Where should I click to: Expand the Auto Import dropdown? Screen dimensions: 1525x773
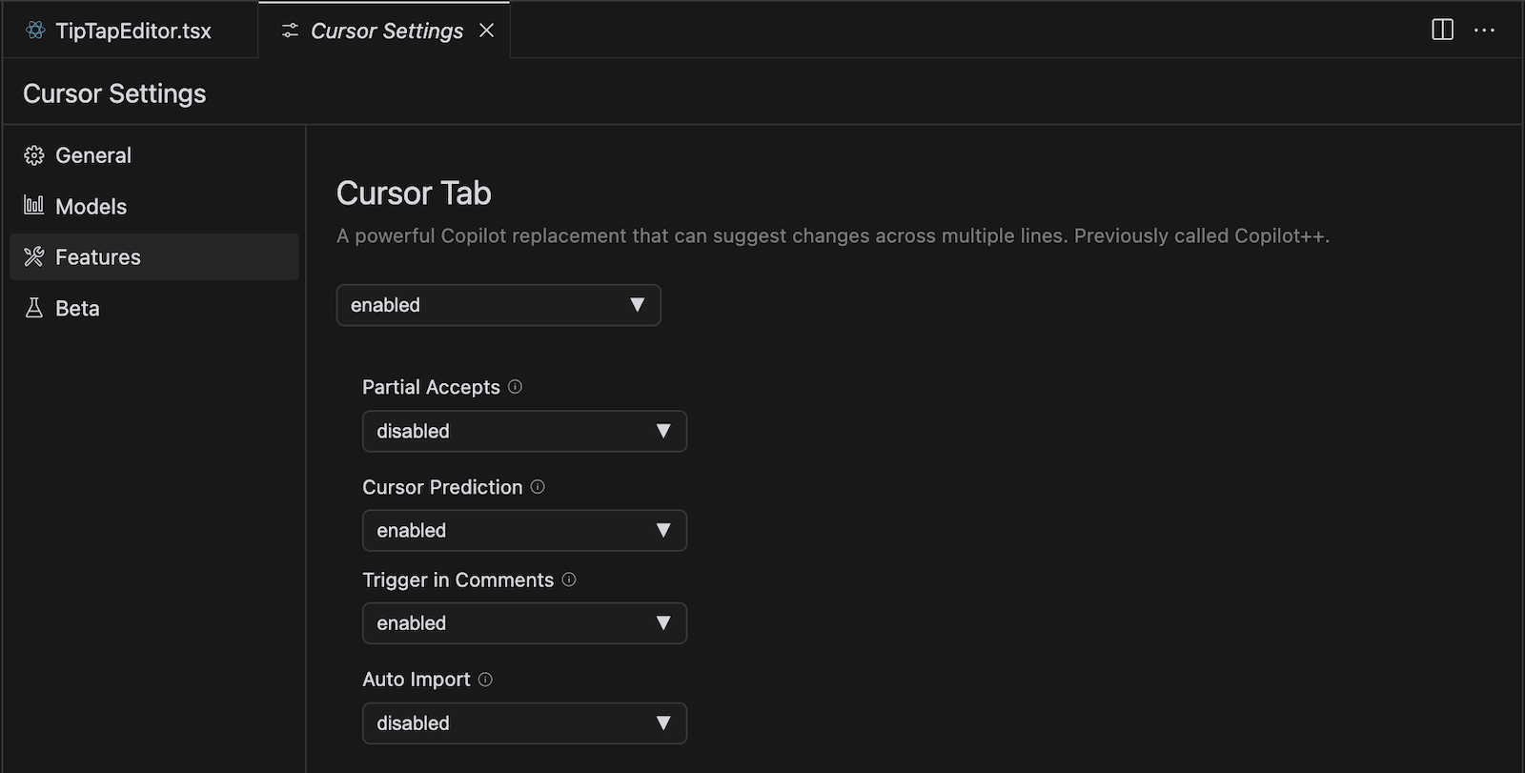[x=524, y=723]
